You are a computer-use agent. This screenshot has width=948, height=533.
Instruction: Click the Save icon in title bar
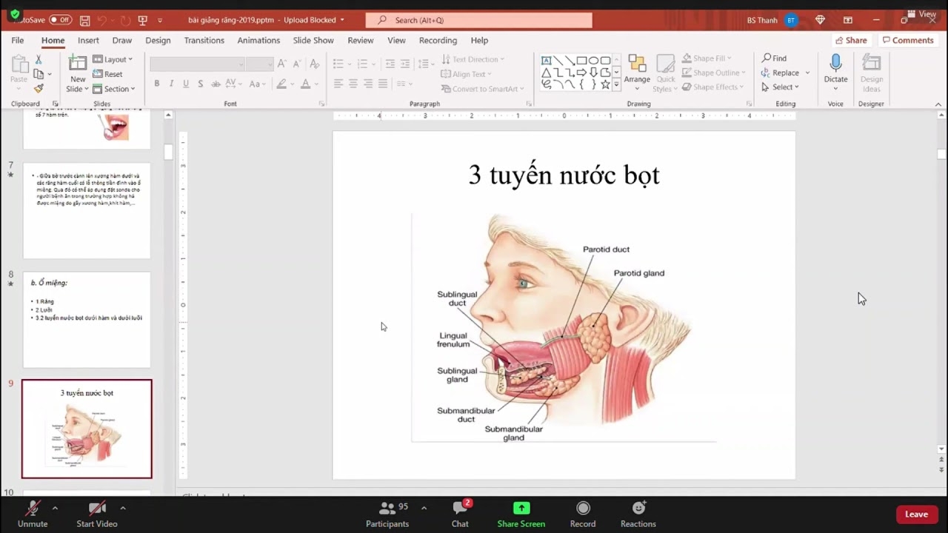point(84,20)
